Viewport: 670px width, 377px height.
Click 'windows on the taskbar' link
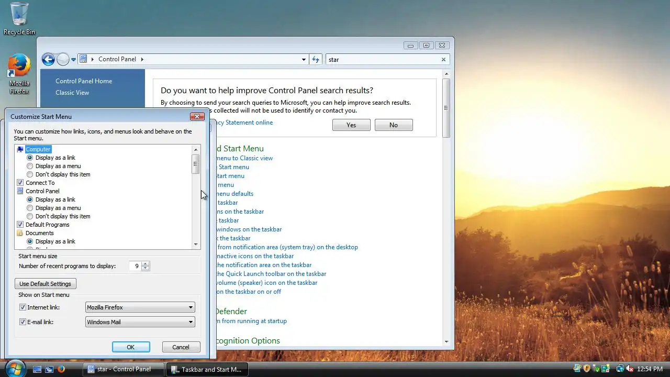tap(249, 229)
